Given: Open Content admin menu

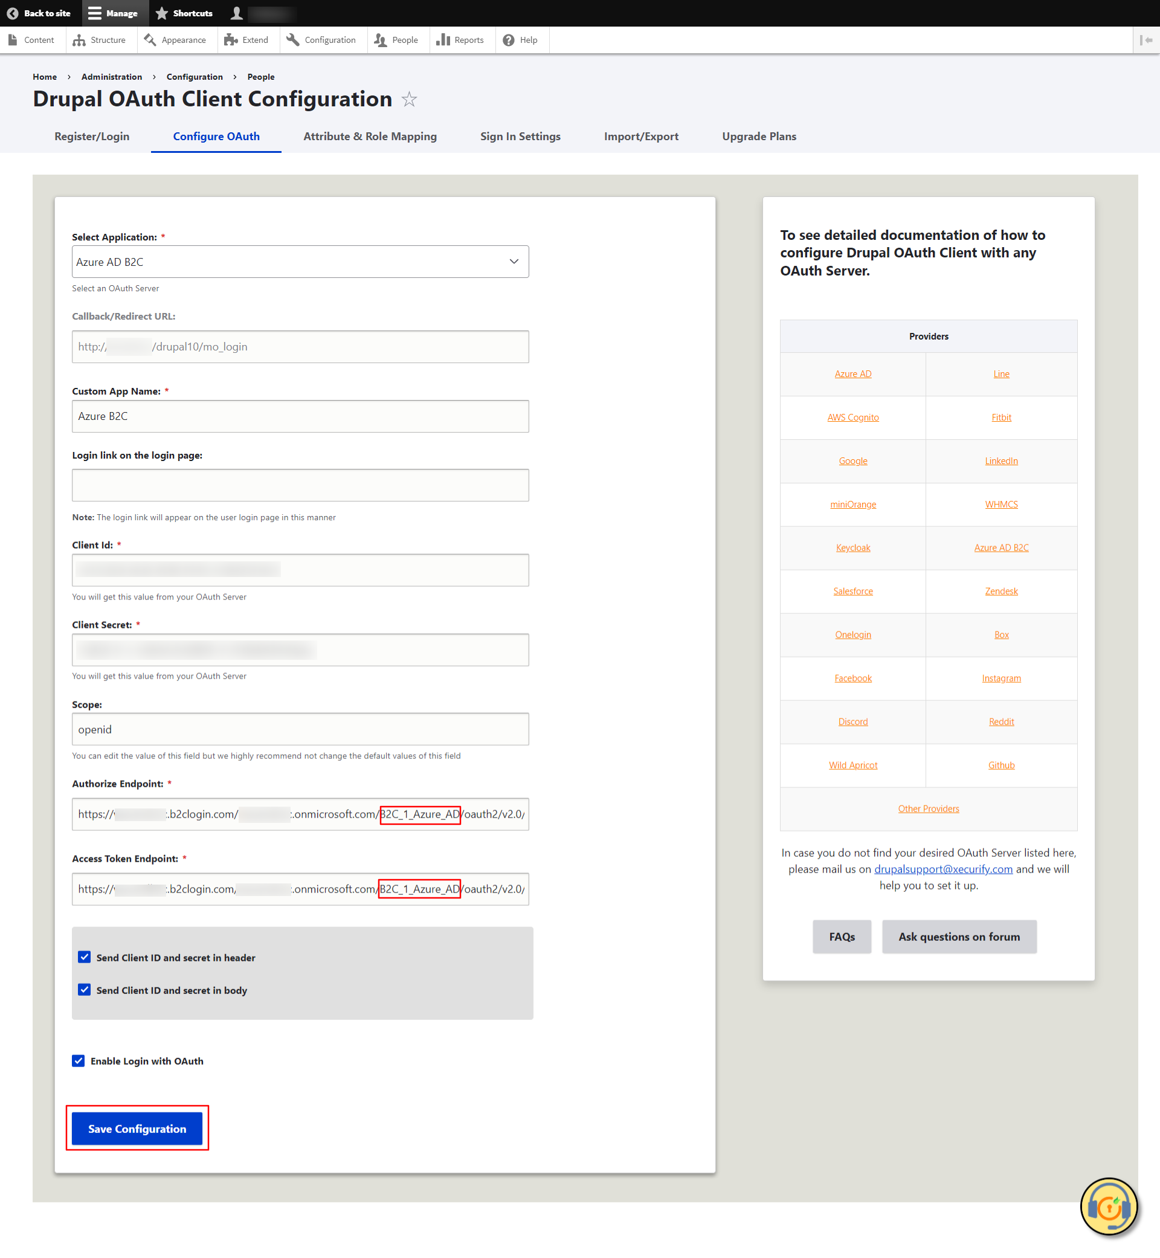Looking at the screenshot, I should click(31, 40).
